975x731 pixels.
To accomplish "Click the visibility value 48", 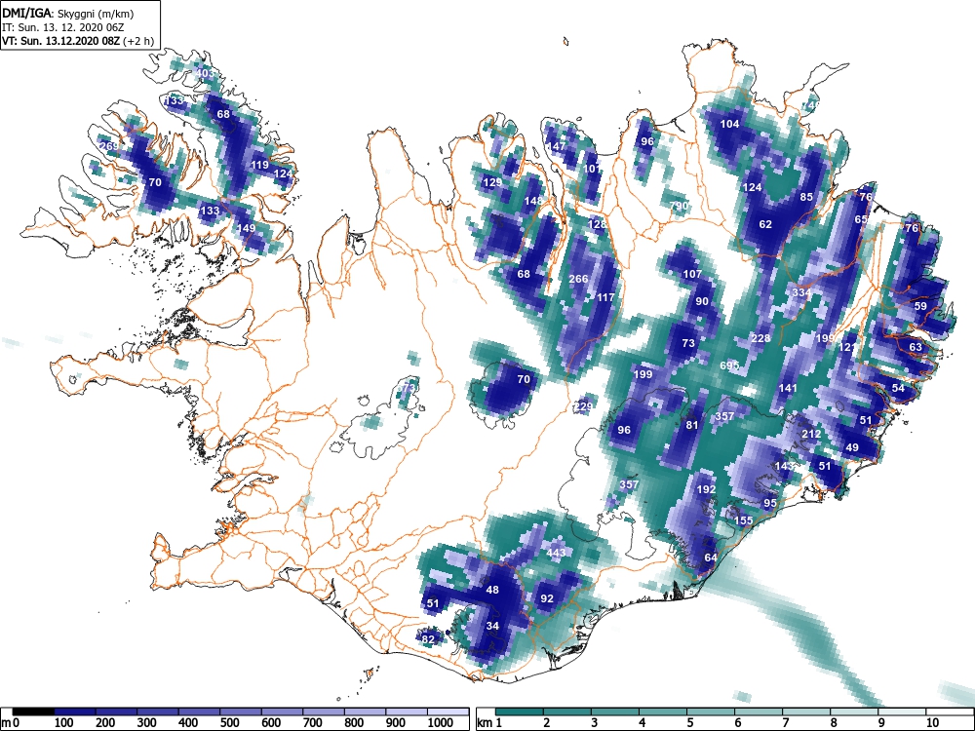I will pyautogui.click(x=492, y=590).
